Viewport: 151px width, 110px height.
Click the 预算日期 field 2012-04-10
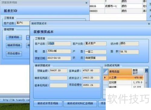point(59,58)
